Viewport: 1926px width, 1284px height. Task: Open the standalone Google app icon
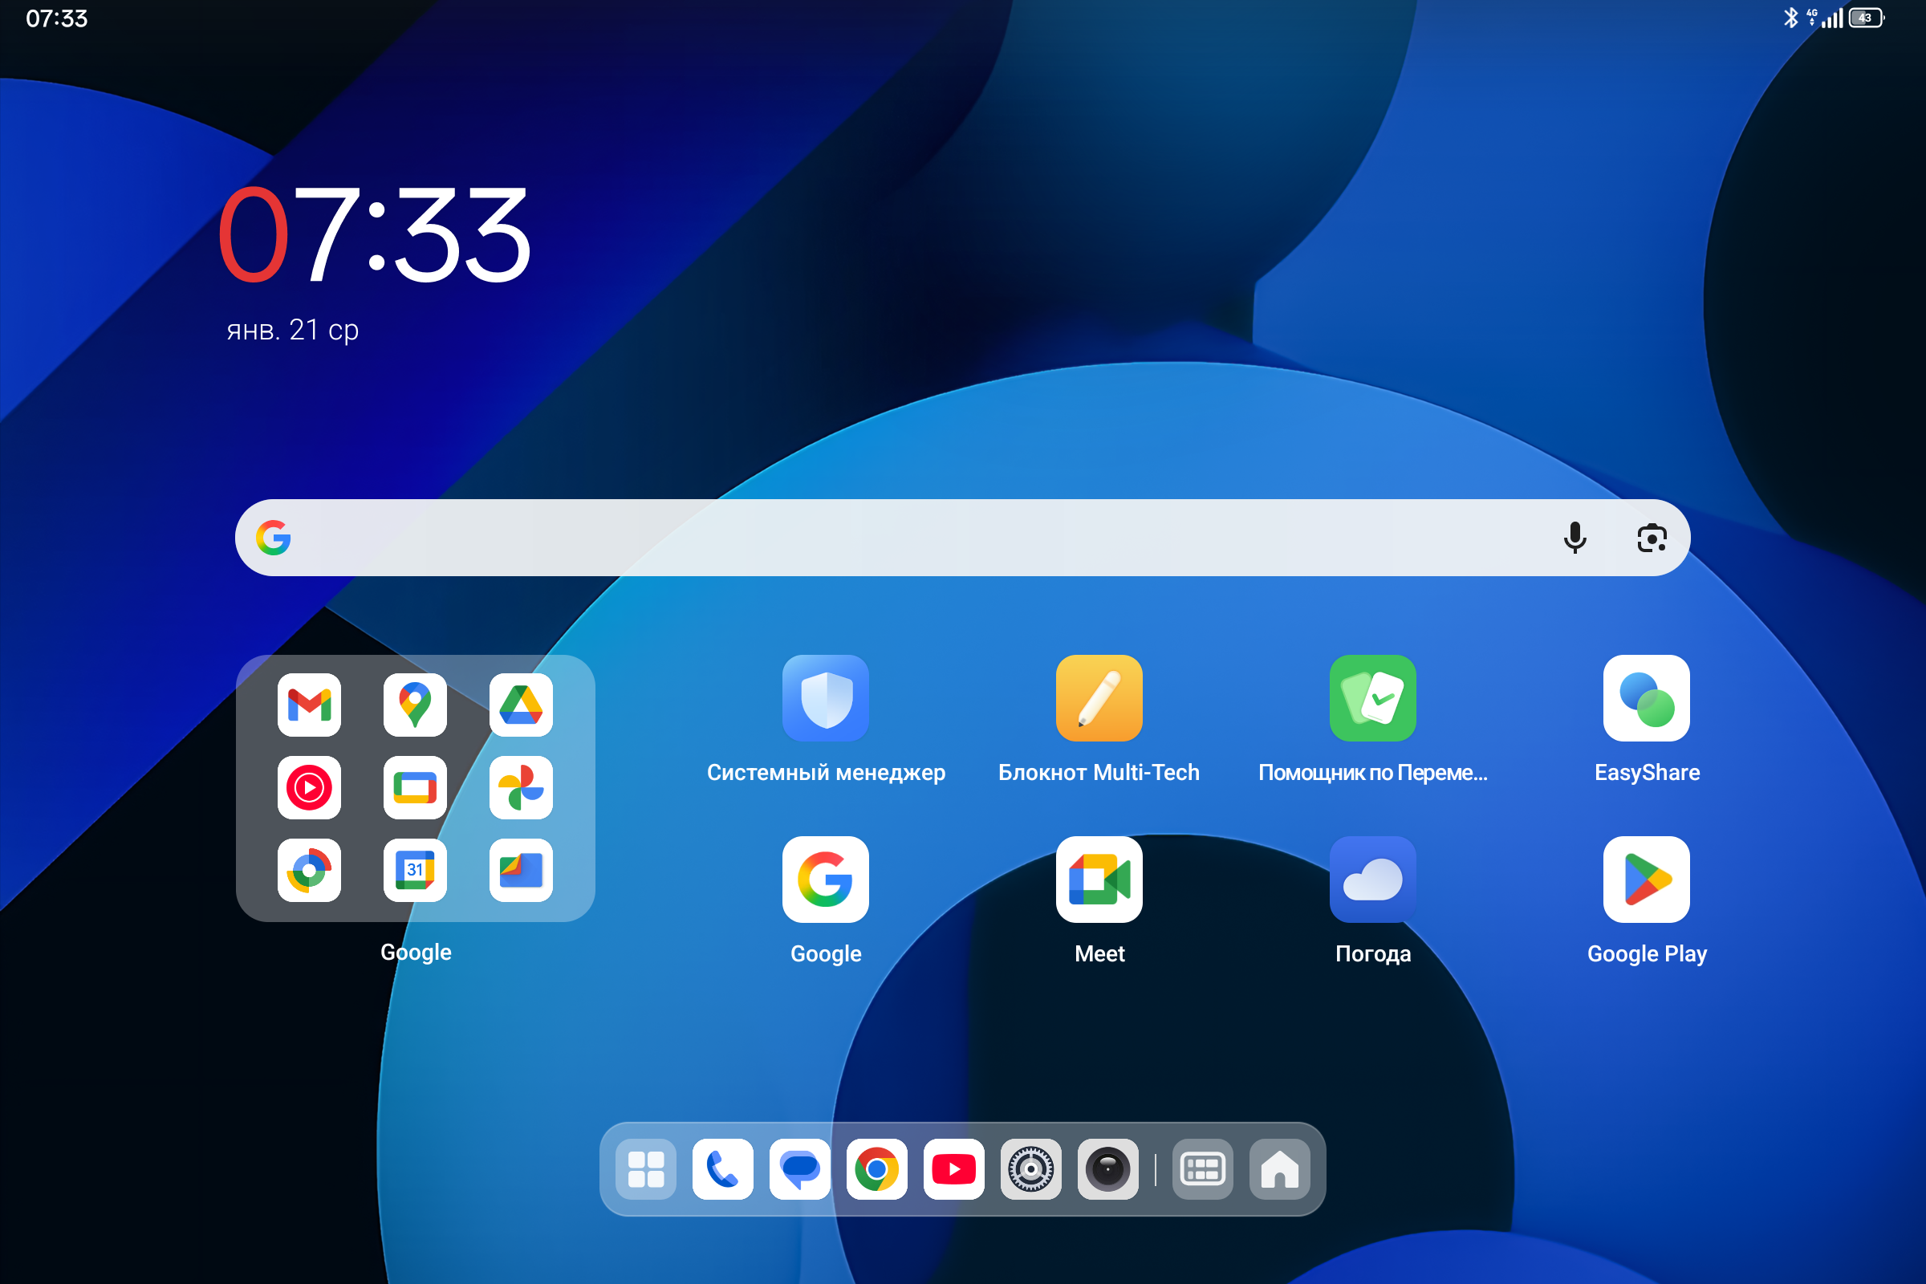click(x=826, y=880)
